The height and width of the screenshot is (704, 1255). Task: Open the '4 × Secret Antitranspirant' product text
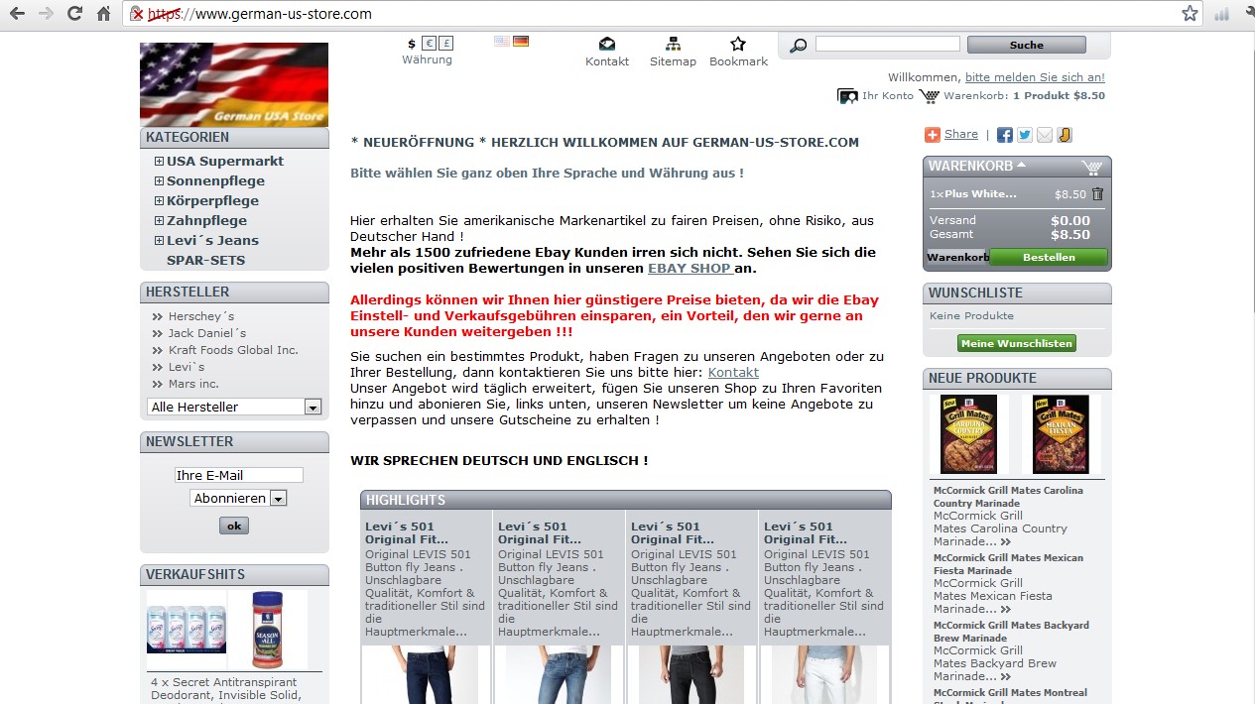tap(226, 689)
